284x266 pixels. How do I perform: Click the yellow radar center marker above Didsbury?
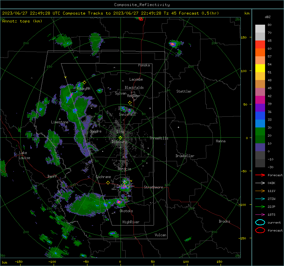[x=120, y=138]
